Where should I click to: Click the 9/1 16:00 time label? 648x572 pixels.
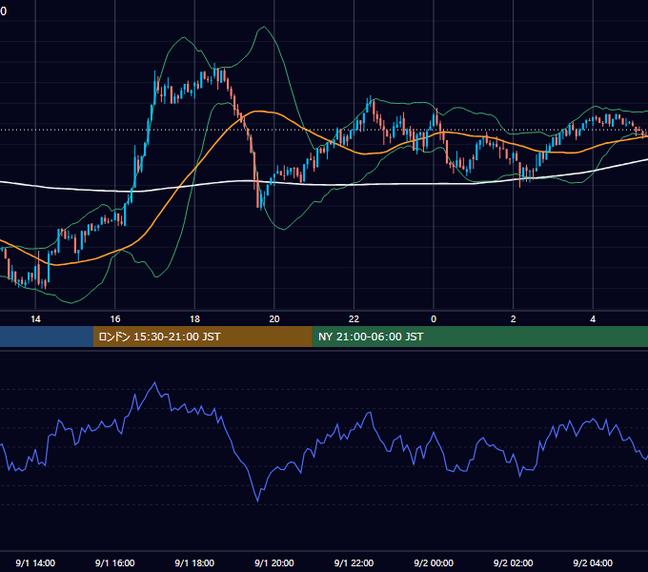tap(115, 562)
